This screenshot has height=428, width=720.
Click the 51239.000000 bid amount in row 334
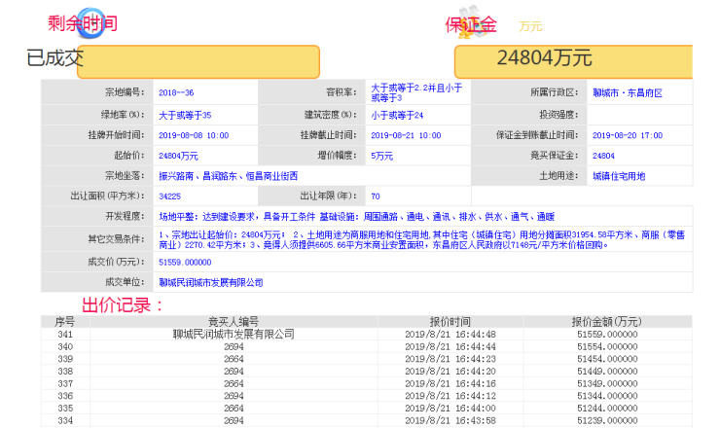606,421
